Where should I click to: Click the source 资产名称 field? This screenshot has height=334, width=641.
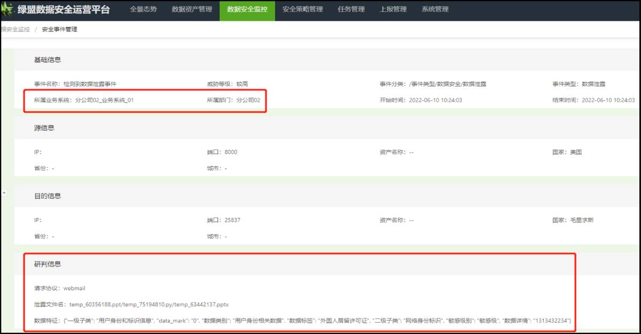pyautogui.click(x=397, y=152)
